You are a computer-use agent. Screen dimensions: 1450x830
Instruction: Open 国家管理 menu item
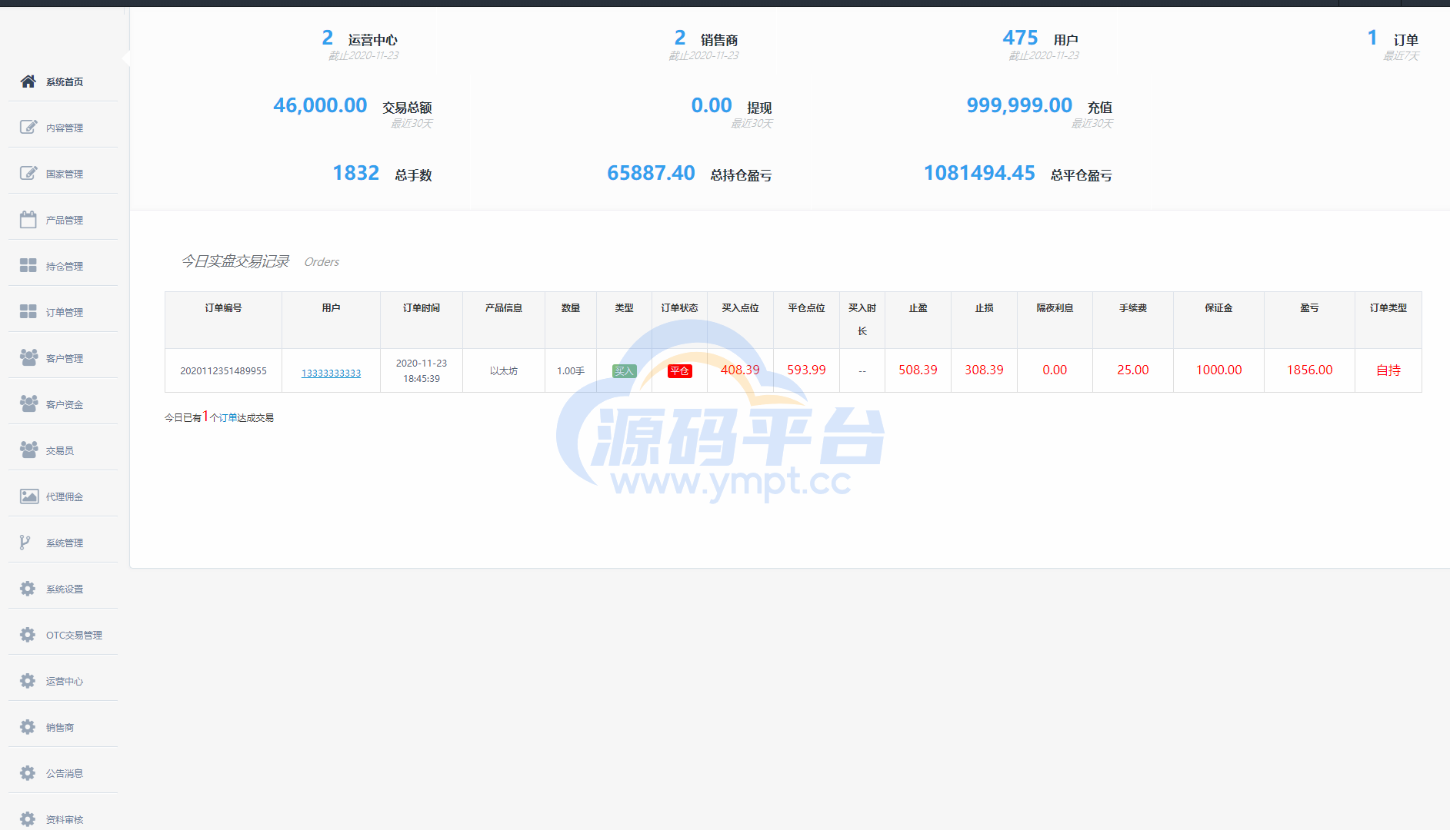pyautogui.click(x=63, y=174)
